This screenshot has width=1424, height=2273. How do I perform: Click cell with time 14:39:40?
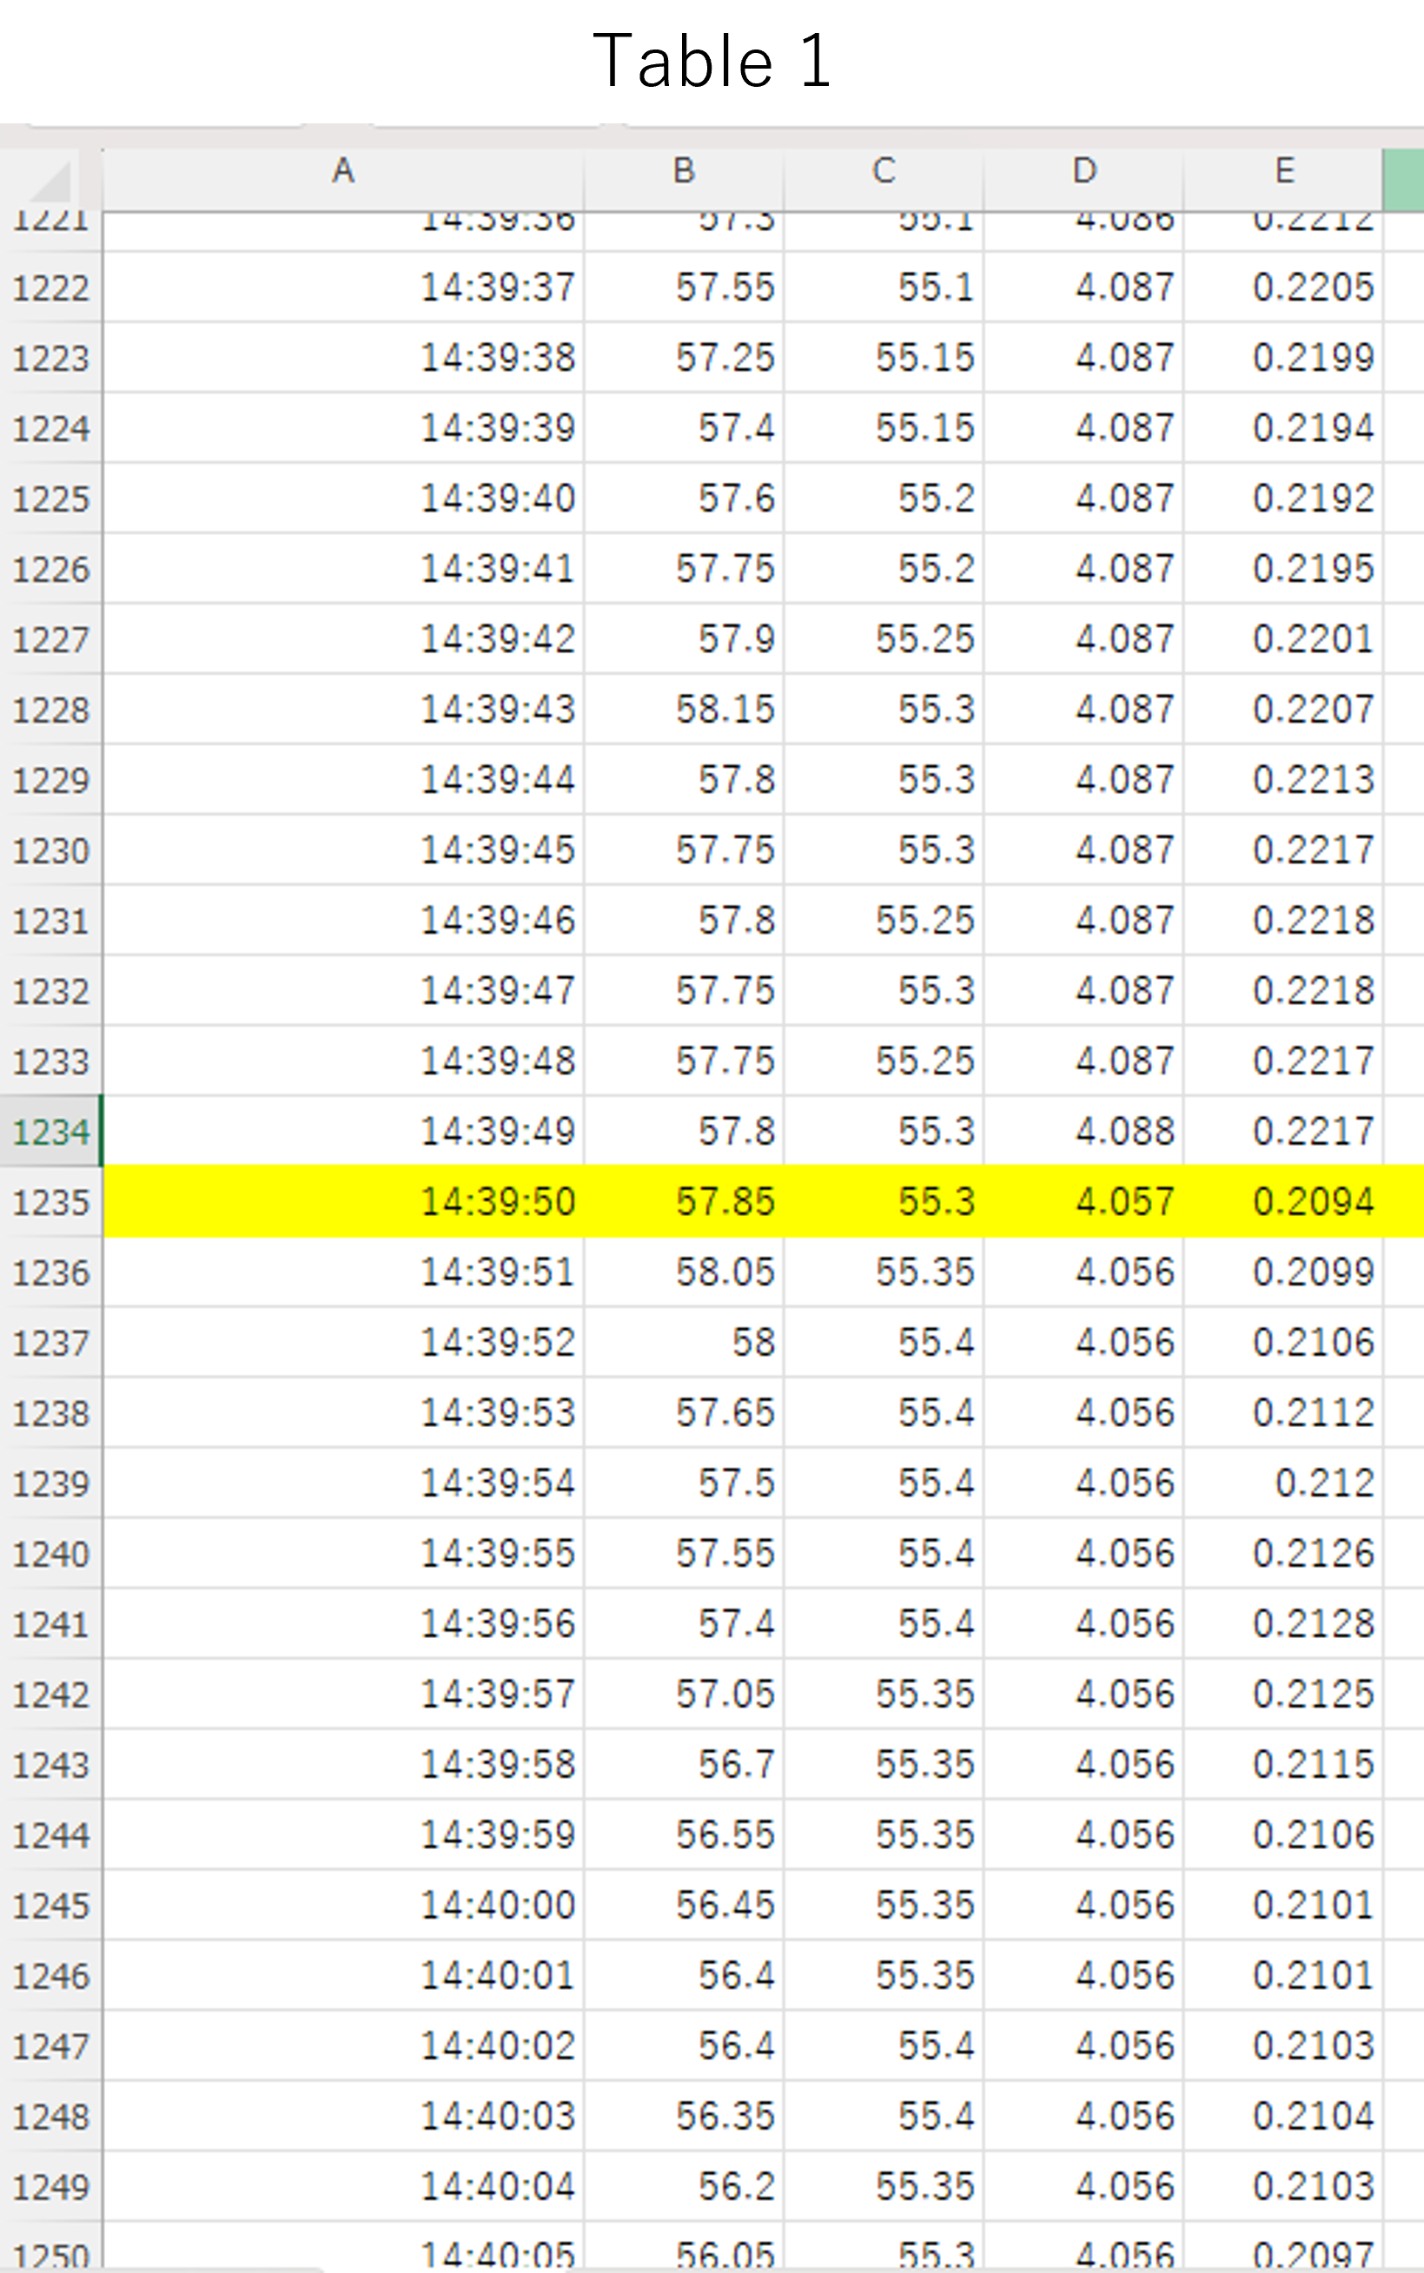point(344,498)
